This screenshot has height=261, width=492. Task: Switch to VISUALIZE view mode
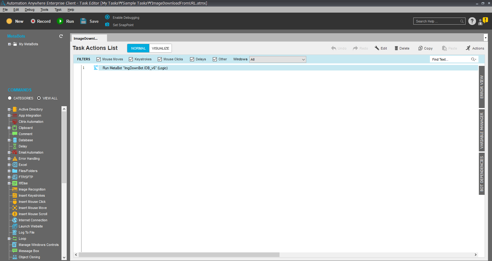[161, 48]
